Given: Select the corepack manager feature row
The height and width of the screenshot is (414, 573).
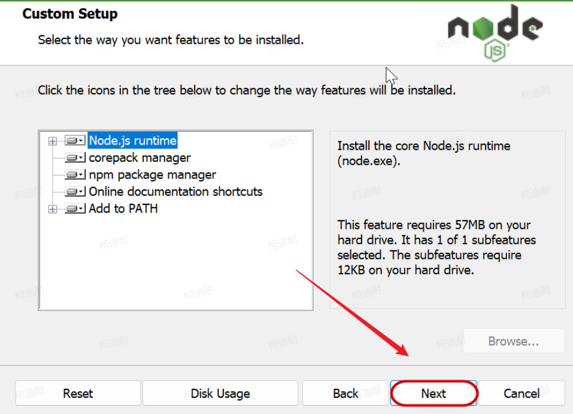Looking at the screenshot, I should 140,158.
